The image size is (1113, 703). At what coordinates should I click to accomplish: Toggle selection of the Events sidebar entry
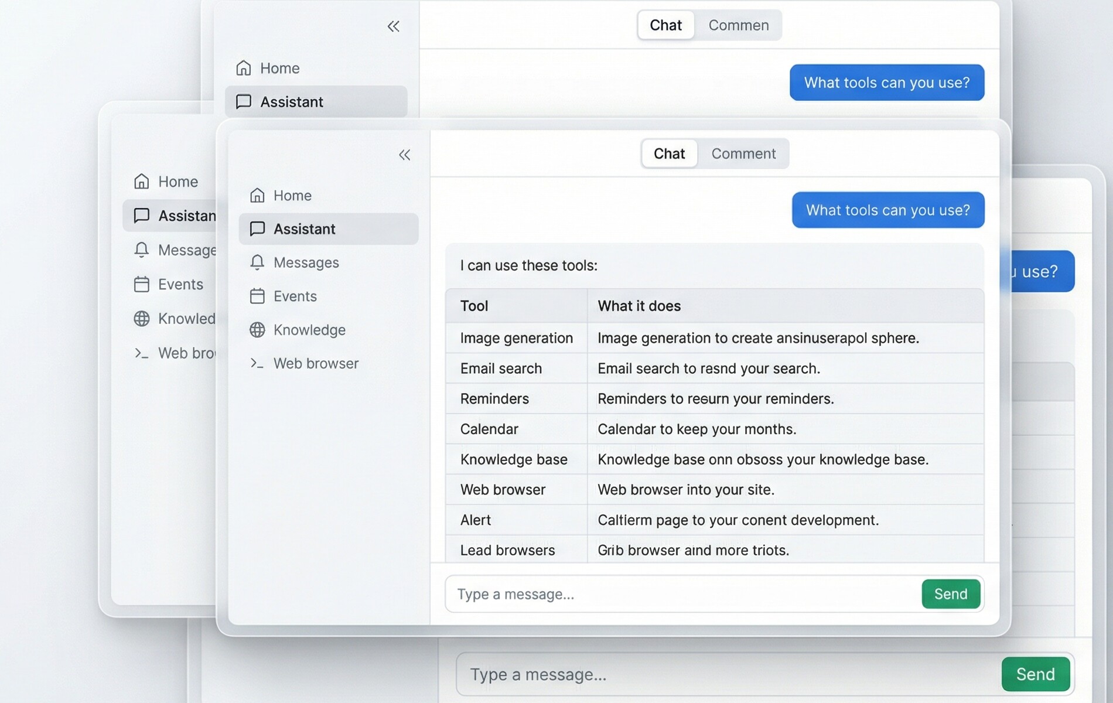pyautogui.click(x=295, y=296)
